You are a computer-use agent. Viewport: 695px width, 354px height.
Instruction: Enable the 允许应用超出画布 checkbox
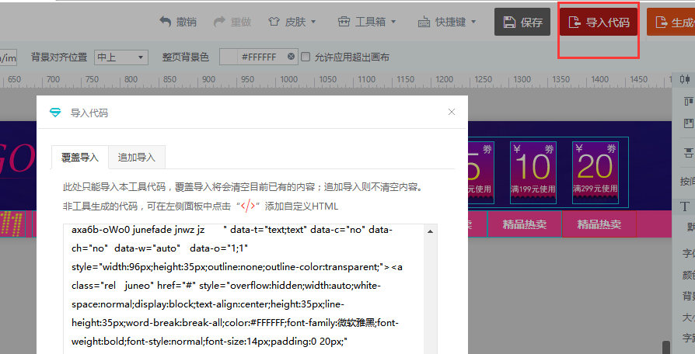306,57
